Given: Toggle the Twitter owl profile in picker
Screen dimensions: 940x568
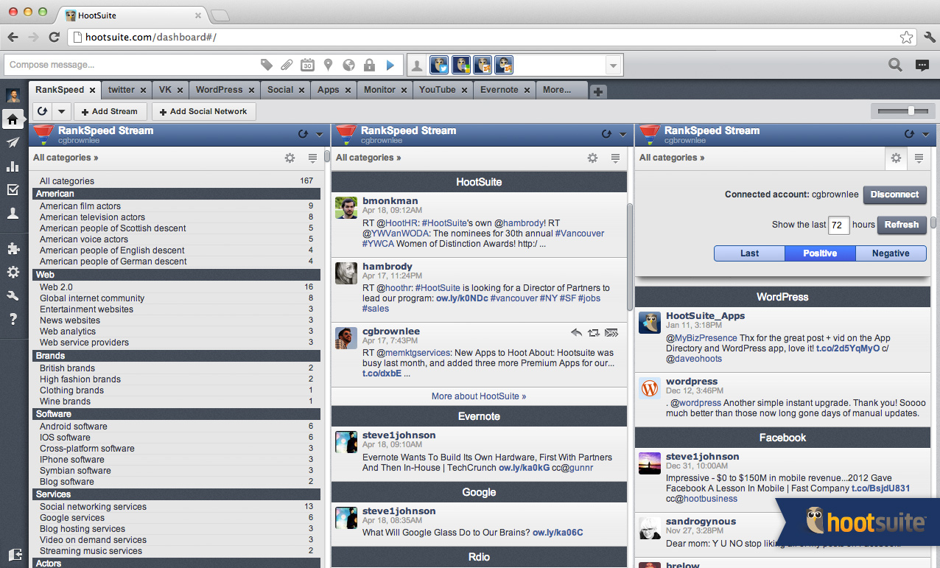Looking at the screenshot, I should [439, 65].
